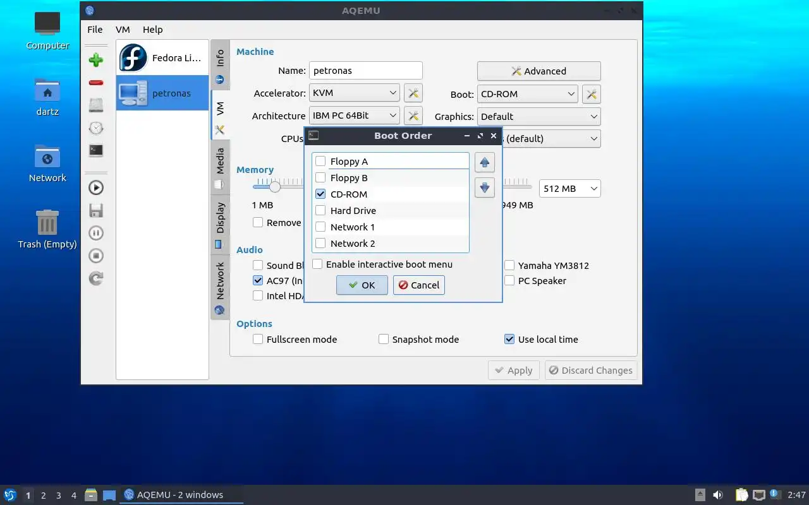Click the Accelerator settings tools icon
This screenshot has height=505, width=809.
(x=413, y=93)
